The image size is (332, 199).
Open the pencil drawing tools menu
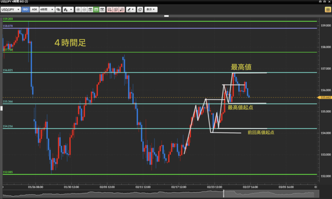click(131, 10)
